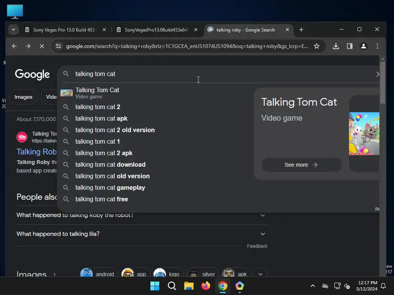Click the address bar URL
This screenshot has height=295, width=394.
pos(187,46)
